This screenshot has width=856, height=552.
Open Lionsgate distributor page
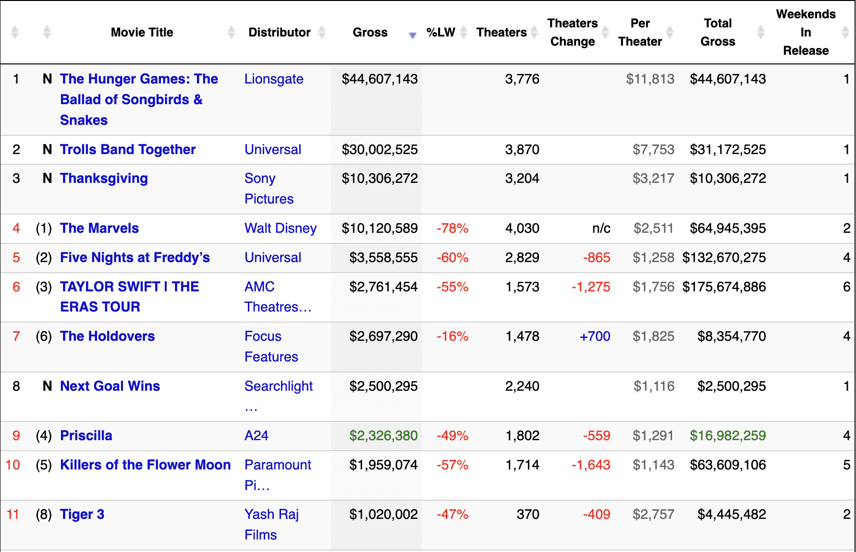click(x=274, y=79)
